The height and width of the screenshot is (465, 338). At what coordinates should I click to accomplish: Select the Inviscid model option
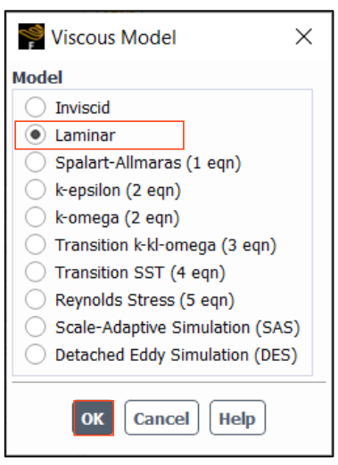(36, 107)
